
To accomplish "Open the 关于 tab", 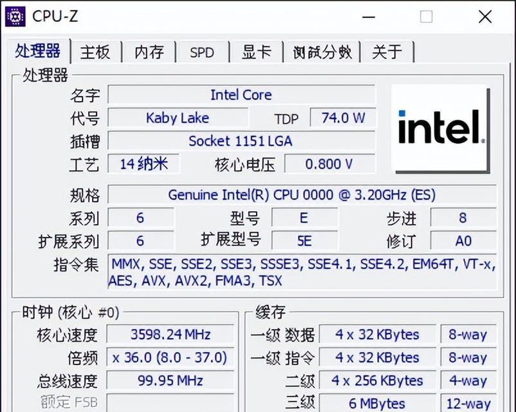I will pyautogui.click(x=387, y=52).
